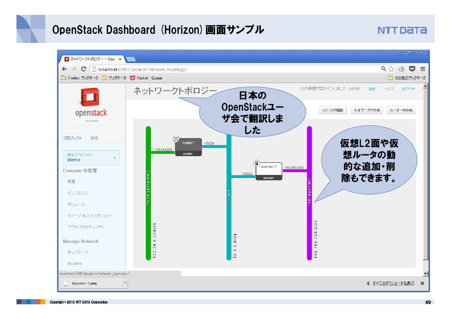Close the ネットワークトポロジー browser tab

click(120, 59)
